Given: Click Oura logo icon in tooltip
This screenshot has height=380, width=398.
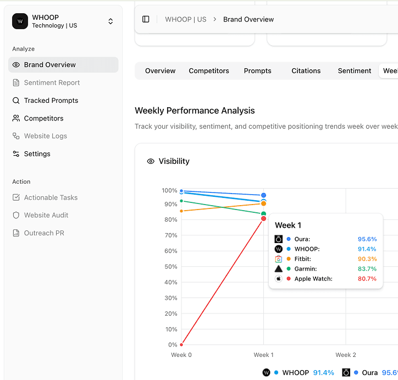Looking at the screenshot, I should pos(279,239).
